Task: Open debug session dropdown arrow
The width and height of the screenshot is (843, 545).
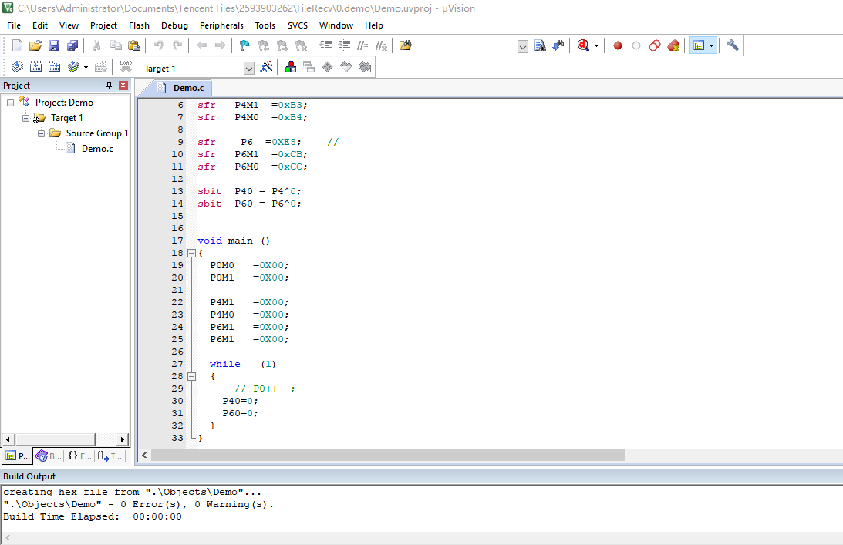Action: click(596, 45)
